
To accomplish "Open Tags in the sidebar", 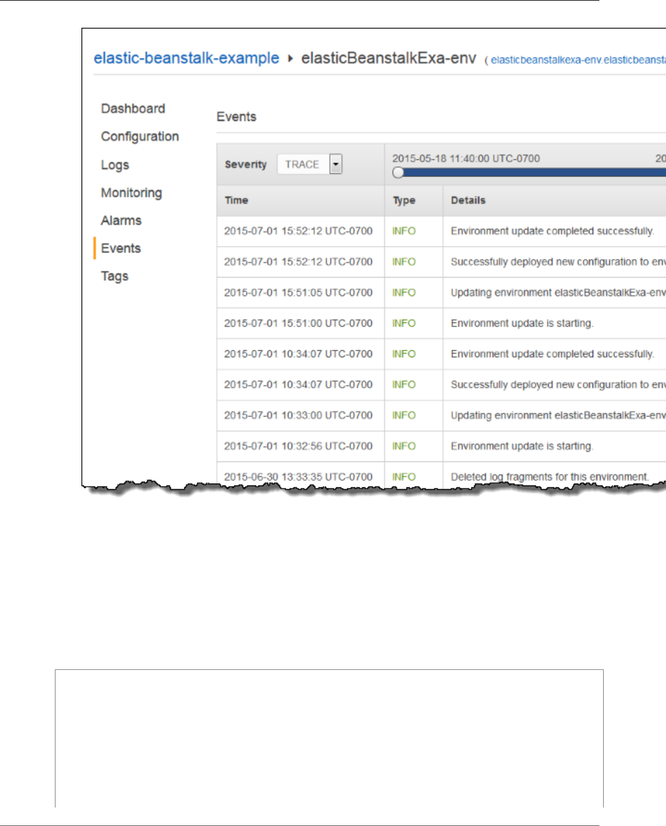I will coord(115,276).
